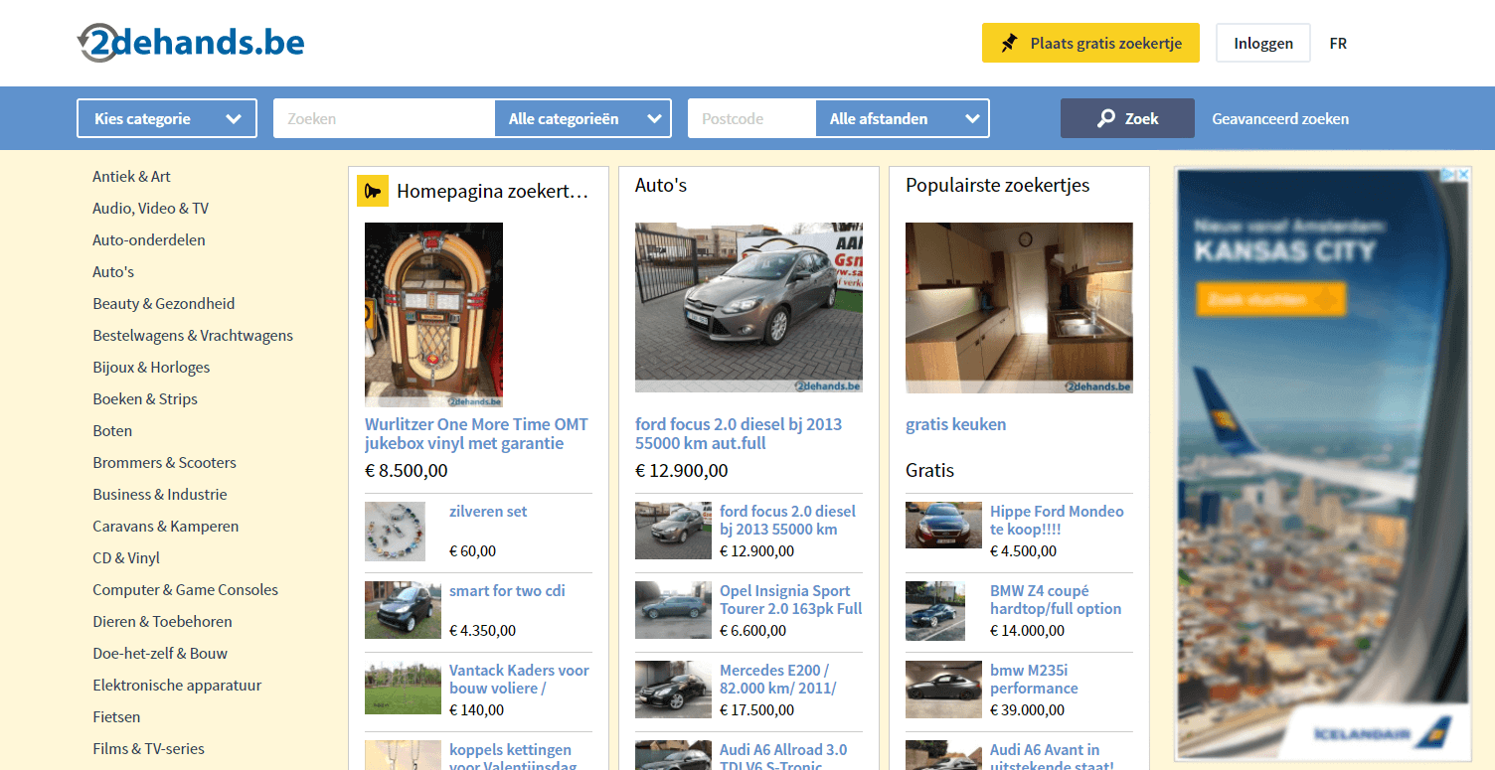
Task: Open Wurlitzer One More Time OMT listing title
Action: [476, 434]
